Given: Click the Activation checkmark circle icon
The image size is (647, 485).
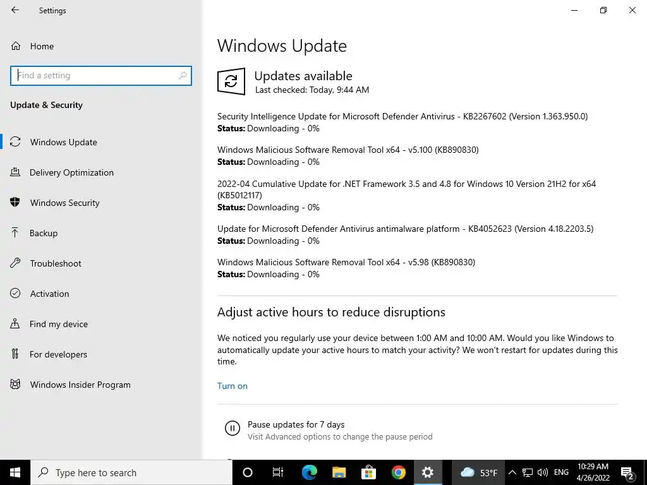Looking at the screenshot, I should pyautogui.click(x=15, y=293).
